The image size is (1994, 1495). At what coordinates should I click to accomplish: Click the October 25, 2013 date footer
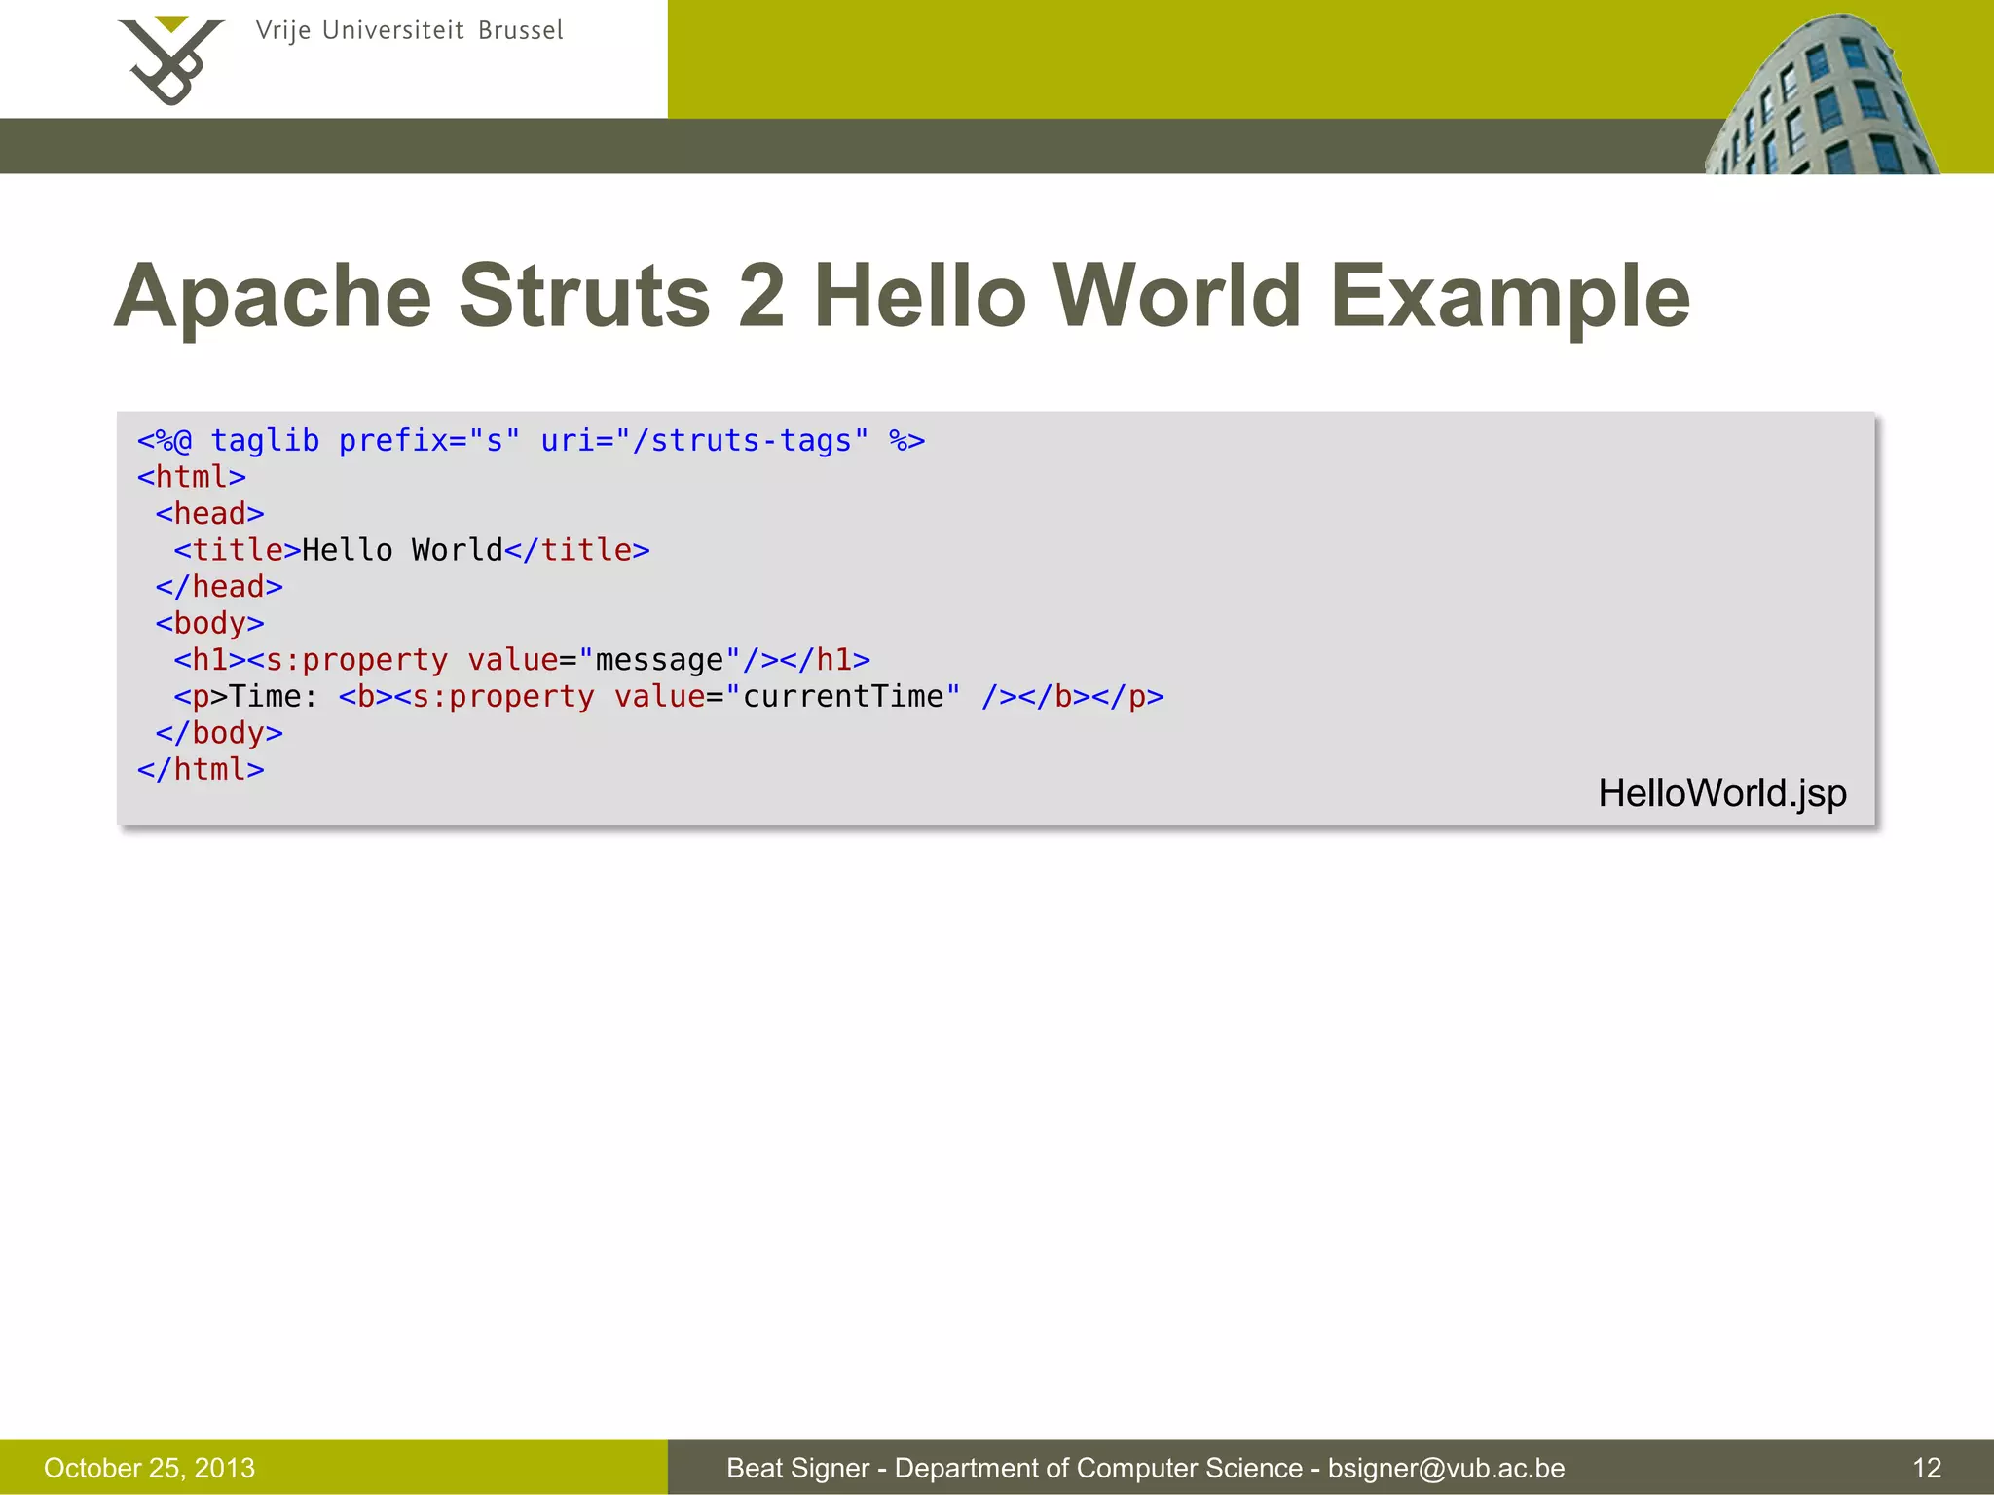tap(149, 1468)
